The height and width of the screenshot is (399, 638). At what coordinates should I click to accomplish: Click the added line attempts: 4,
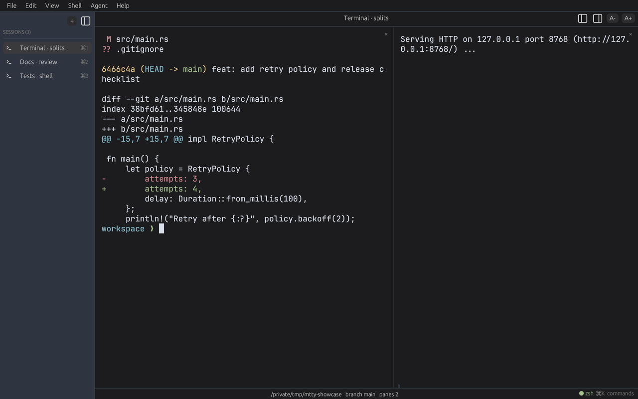point(152,189)
